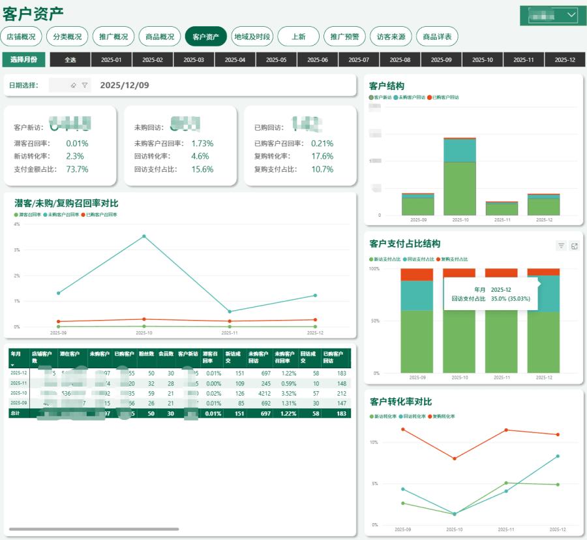Click the 商品详表 navigation button

point(437,37)
